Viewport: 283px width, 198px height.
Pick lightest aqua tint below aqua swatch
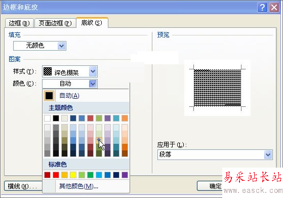point(116,128)
